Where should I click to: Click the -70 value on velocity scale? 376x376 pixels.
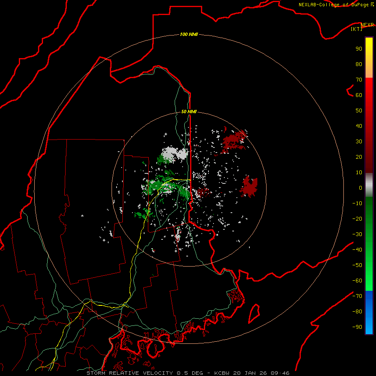357,296
